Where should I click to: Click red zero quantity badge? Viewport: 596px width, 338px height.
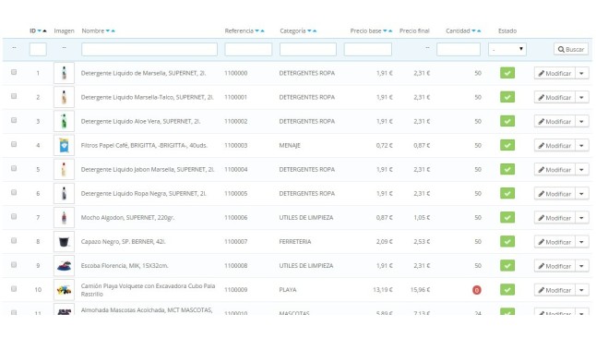click(x=477, y=290)
